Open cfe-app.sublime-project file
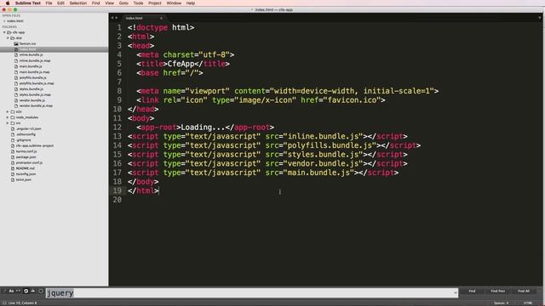This screenshot has width=545, height=306. click(35, 145)
